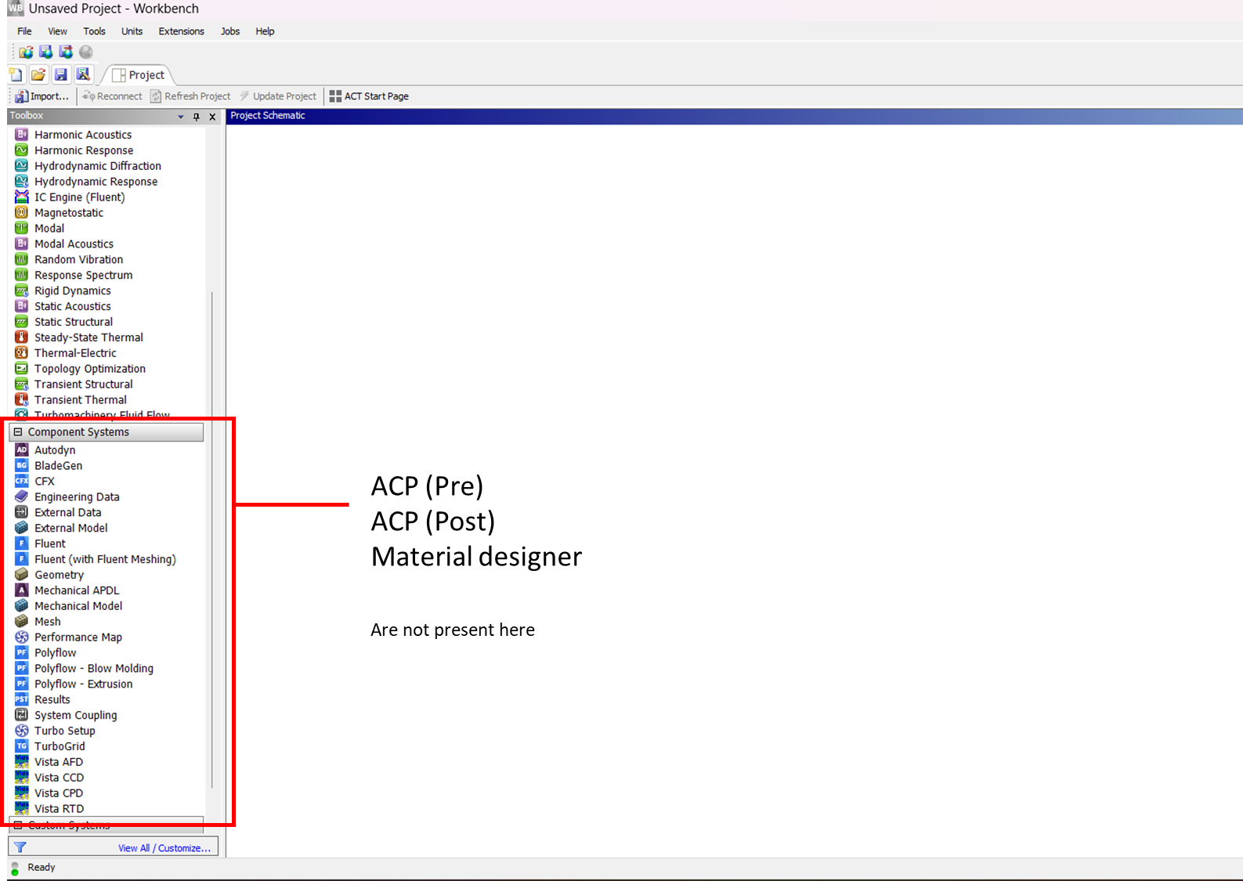Image resolution: width=1243 pixels, height=881 pixels.
Task: Select Polyflow - Blow Molding
Action: pos(94,669)
